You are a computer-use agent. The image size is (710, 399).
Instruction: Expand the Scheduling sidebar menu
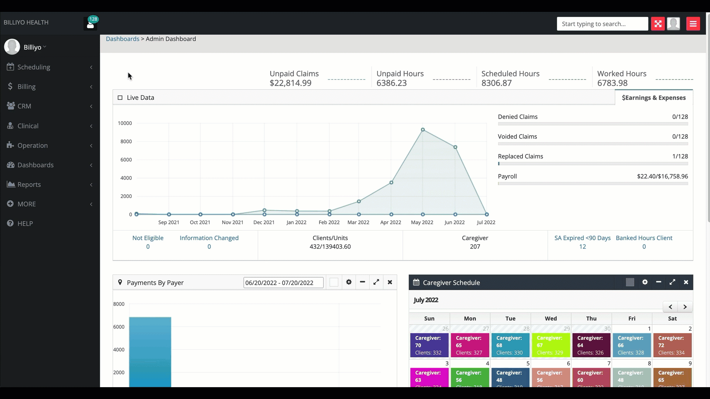pos(34,67)
